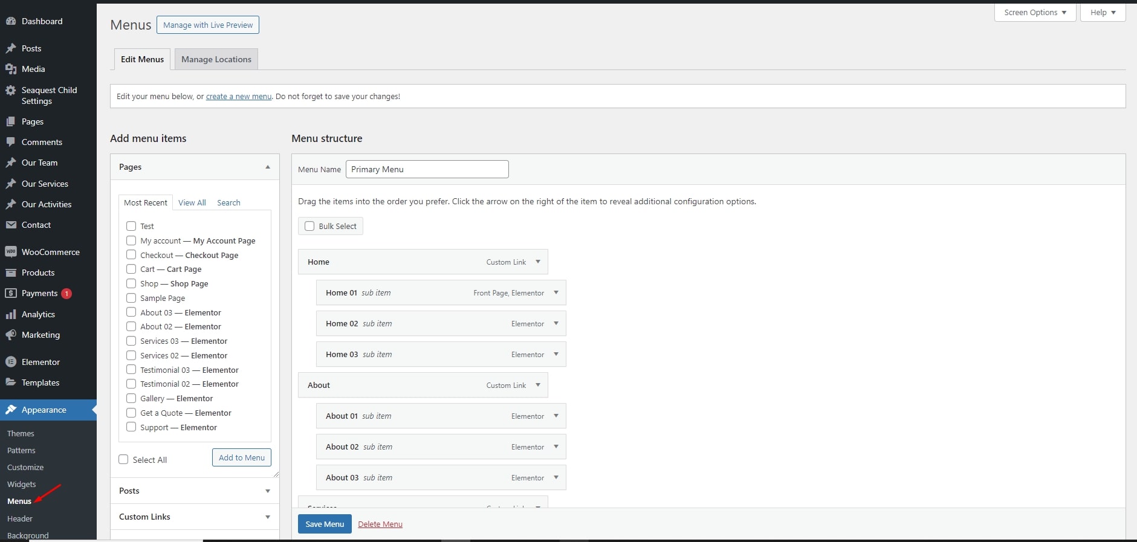Check the Cart page checkbox
Screen dimensions: 1137x542
click(131, 269)
